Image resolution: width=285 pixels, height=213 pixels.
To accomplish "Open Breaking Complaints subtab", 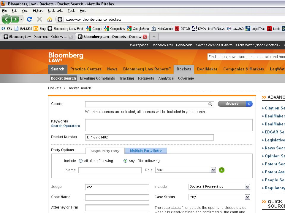I will click(x=97, y=78).
